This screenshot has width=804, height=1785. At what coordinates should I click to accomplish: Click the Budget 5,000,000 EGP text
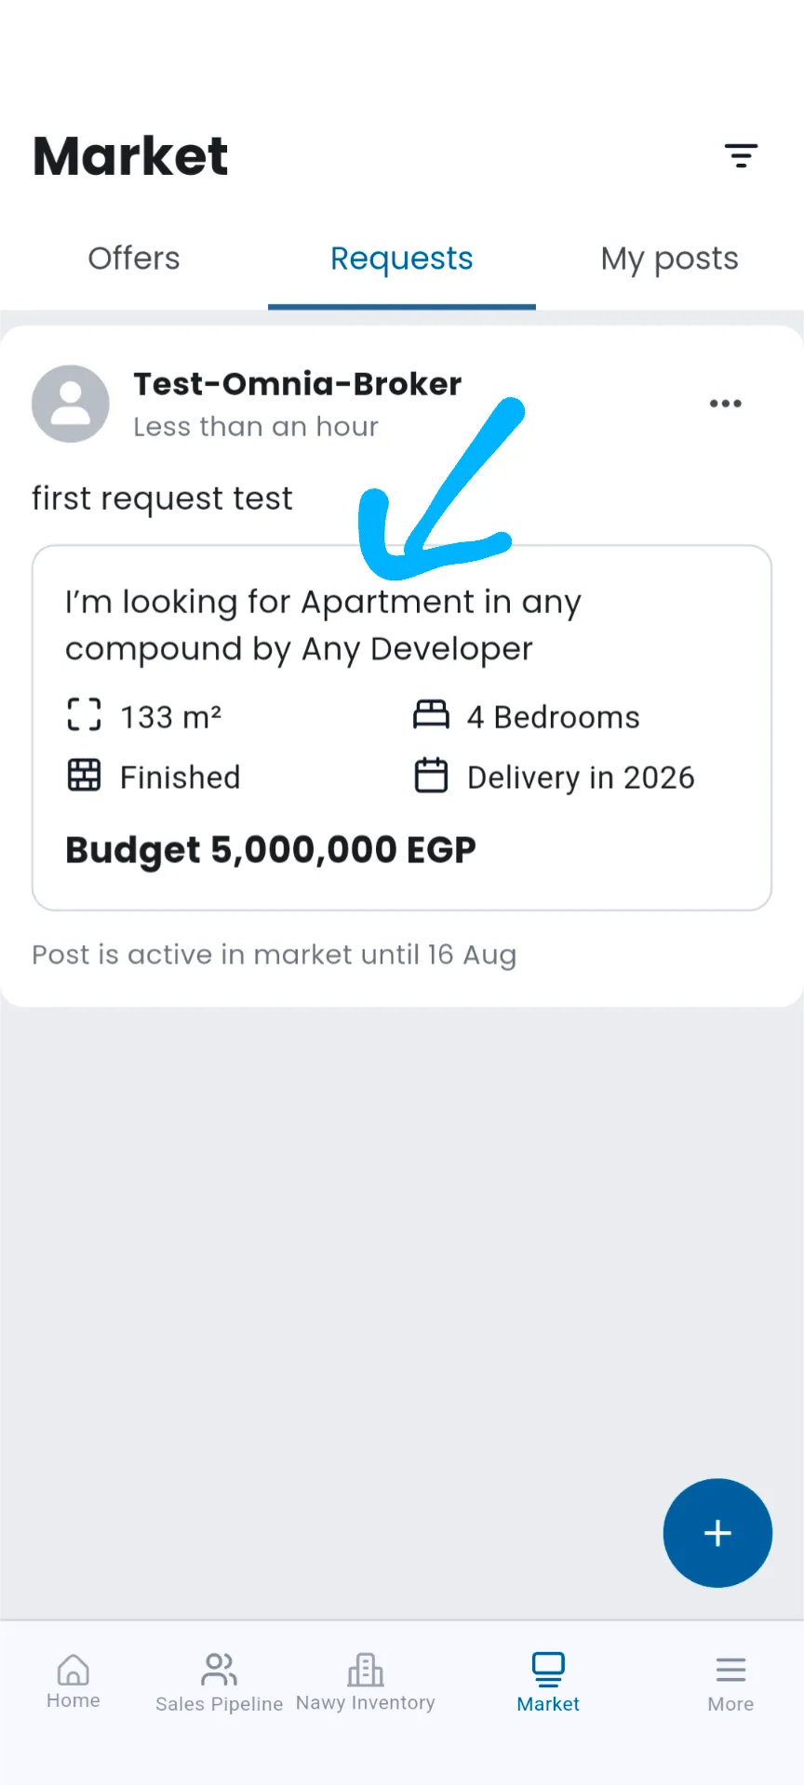pyautogui.click(x=271, y=850)
